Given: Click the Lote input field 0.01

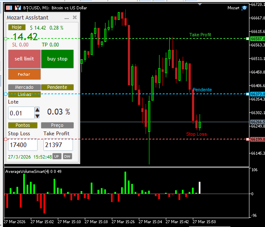Looking at the screenshot, I should [21, 113].
